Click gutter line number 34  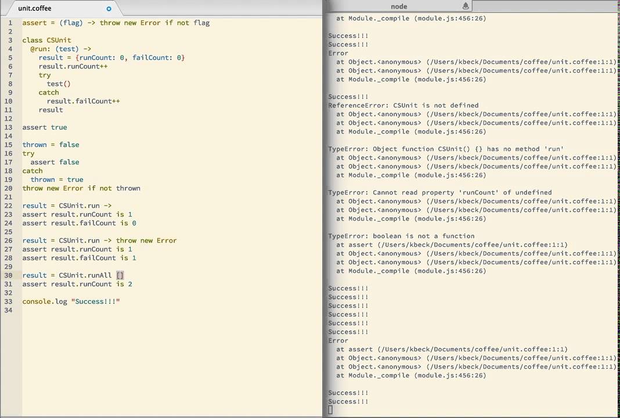tap(8, 310)
